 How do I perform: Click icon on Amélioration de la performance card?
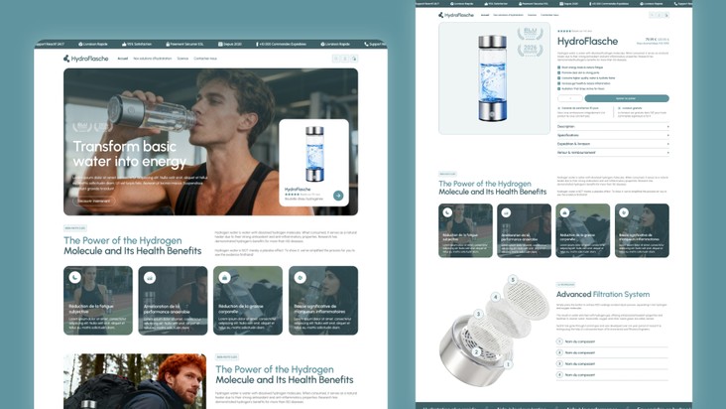coord(150,277)
